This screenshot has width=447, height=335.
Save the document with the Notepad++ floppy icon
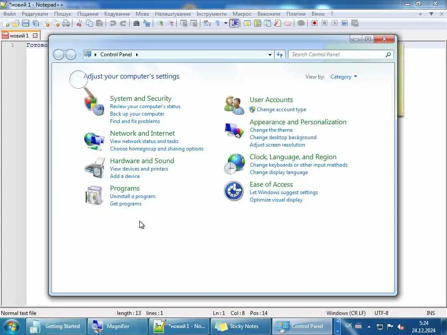26,24
